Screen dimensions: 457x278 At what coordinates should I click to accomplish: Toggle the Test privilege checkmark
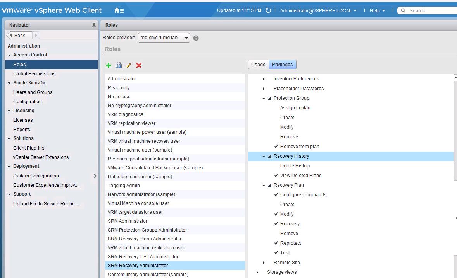[276, 253]
